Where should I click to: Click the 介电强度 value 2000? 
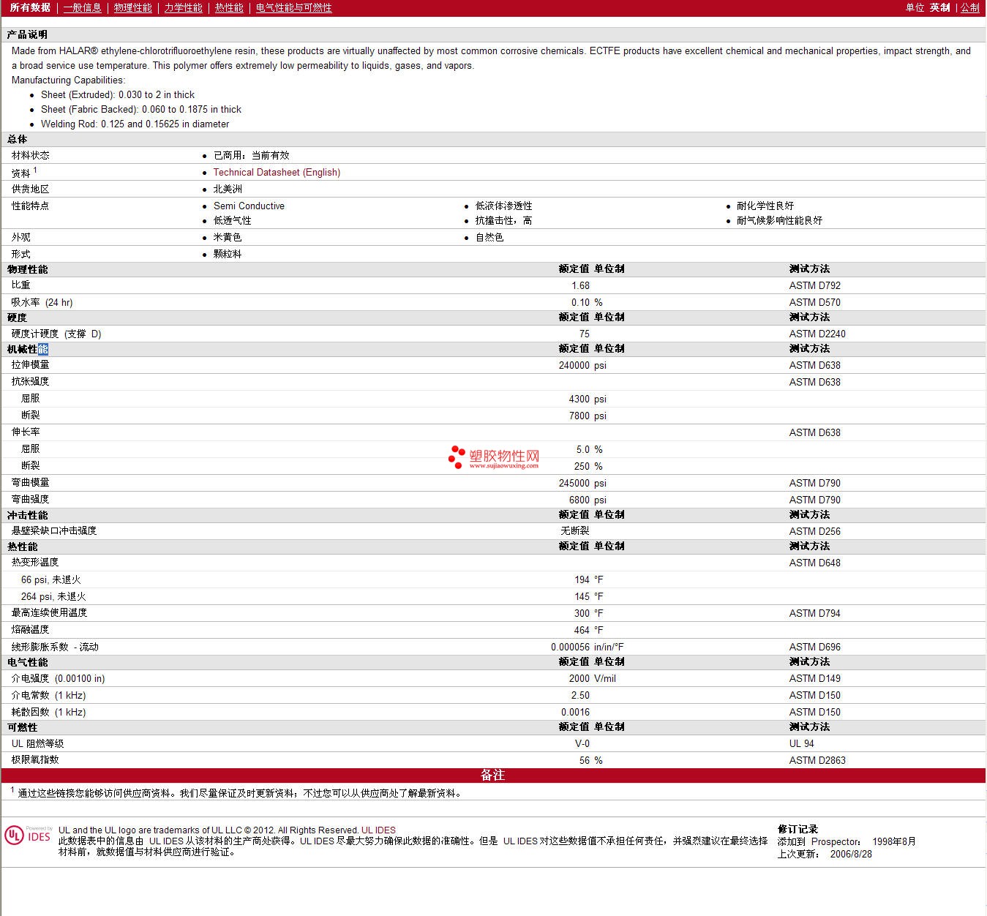coord(579,678)
